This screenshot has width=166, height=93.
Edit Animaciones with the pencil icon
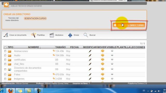pyautogui.click(x=90, y=51)
